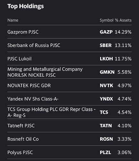Open the YNDX ticker symbol
This screenshot has width=139, height=161.
click(x=106, y=99)
